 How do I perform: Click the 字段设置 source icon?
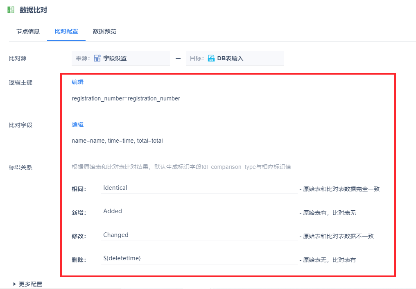coord(97,58)
